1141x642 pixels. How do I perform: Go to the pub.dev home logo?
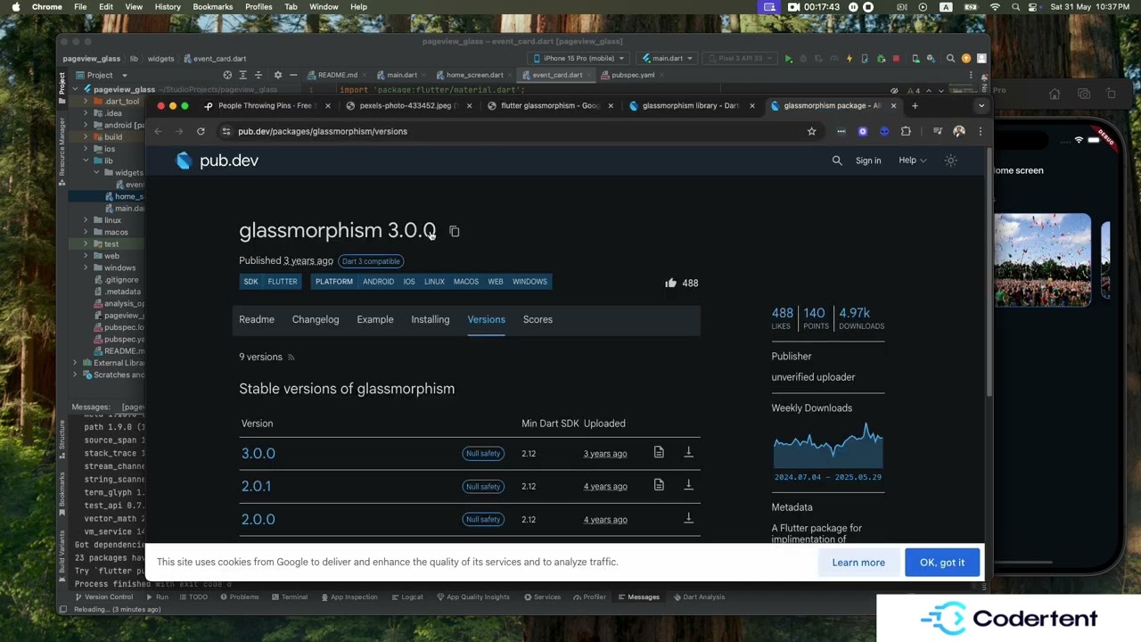coord(218,160)
